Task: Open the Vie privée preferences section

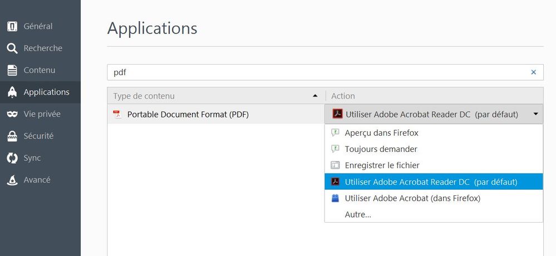Action: [40, 114]
